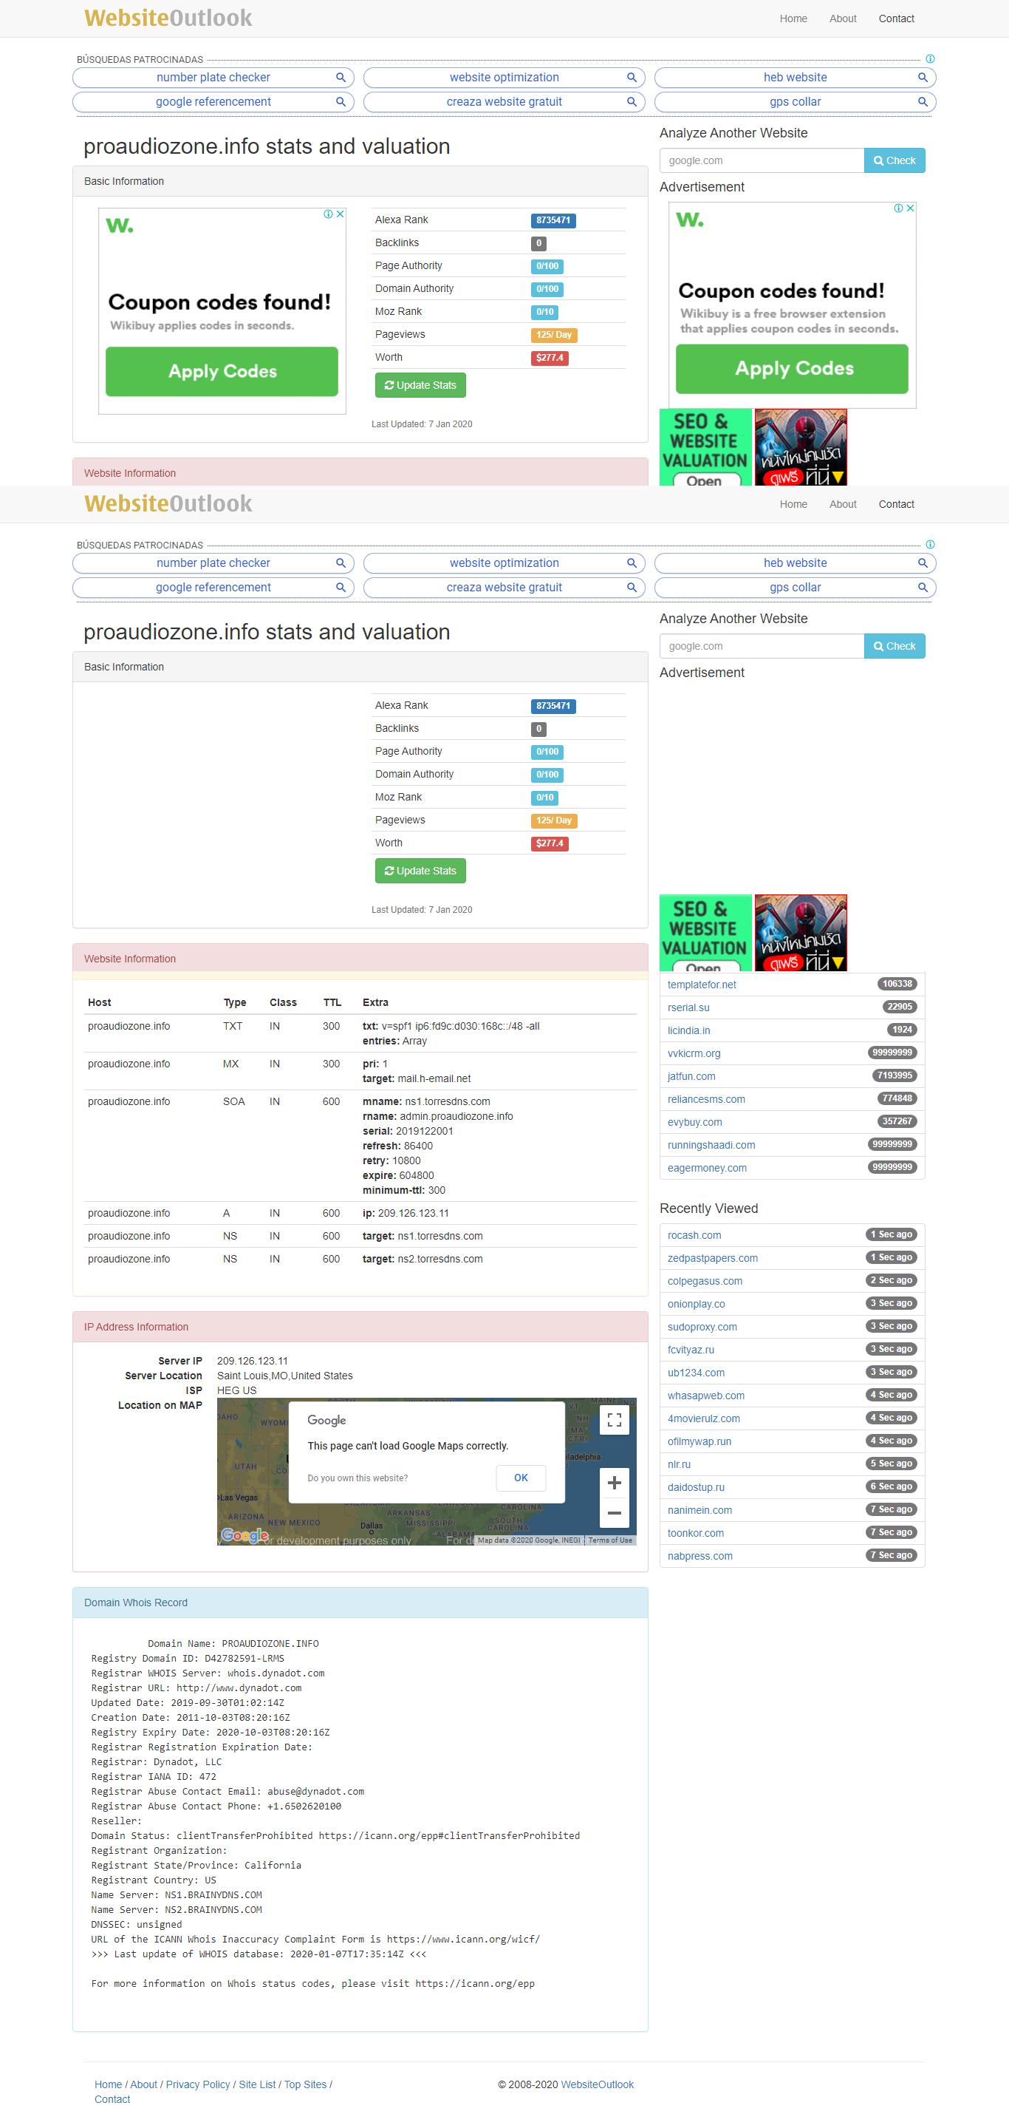Click the SOA mname ns1.torresdns.com
The image size is (1009, 2114).
447,1102
